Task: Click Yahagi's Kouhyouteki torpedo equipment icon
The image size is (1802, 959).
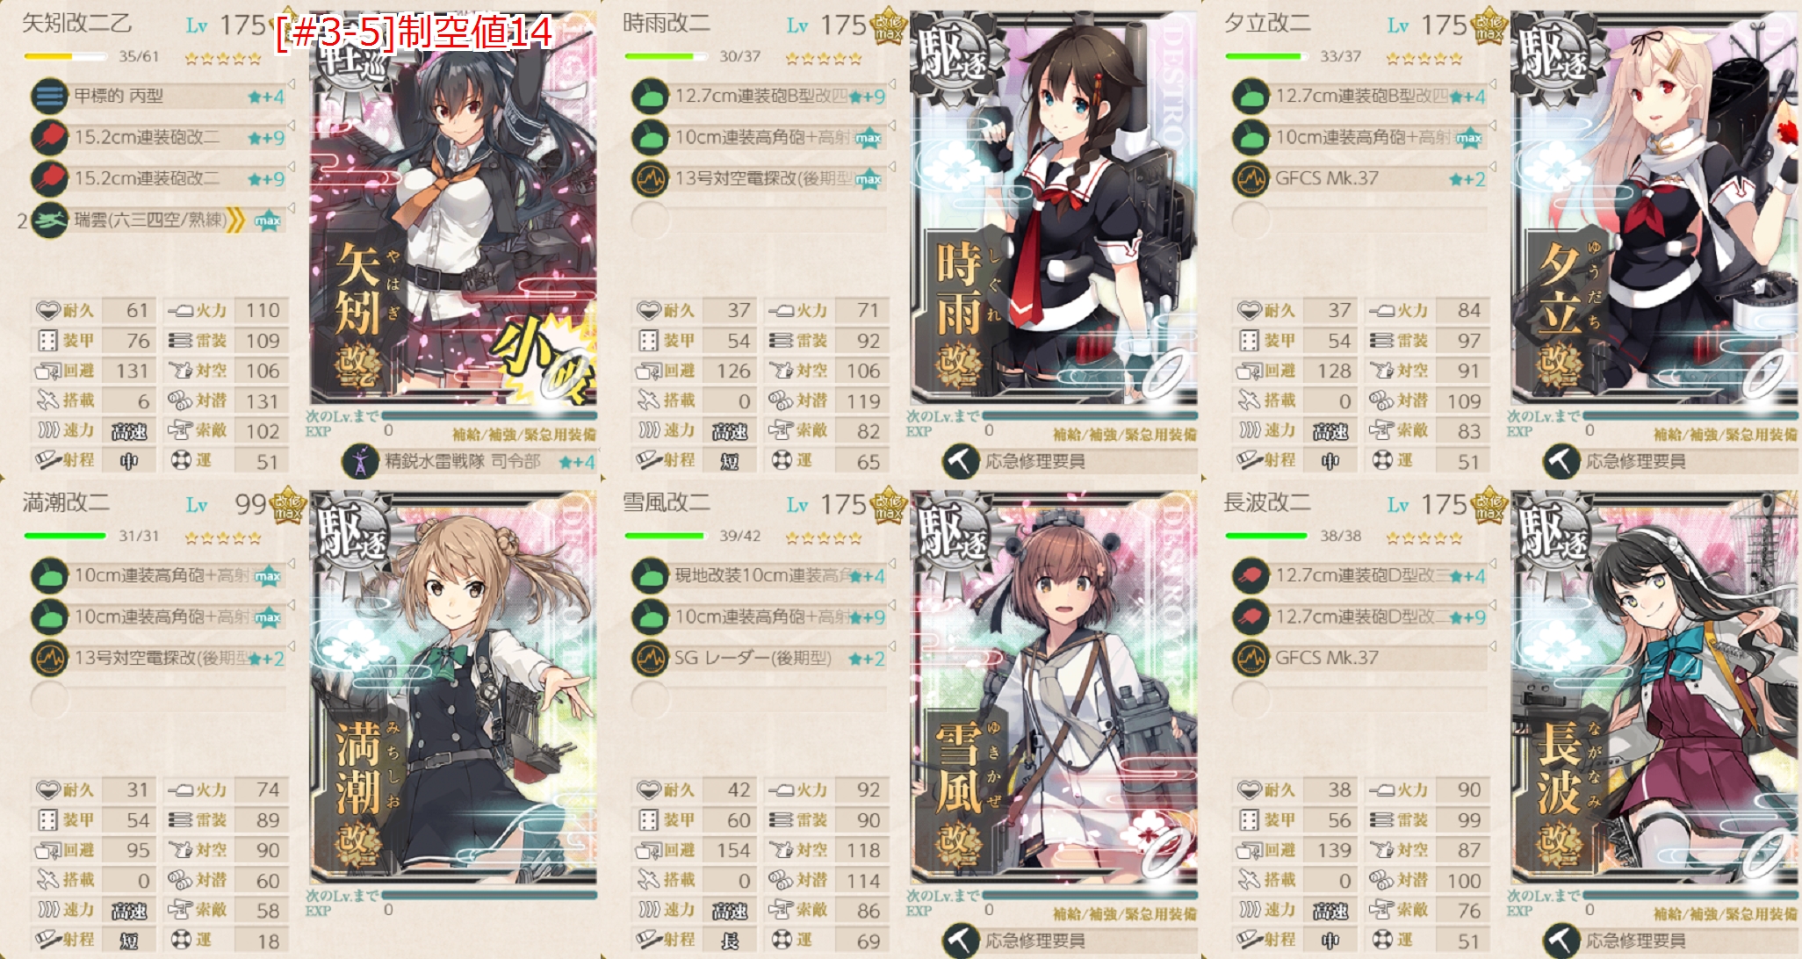Action: [x=50, y=96]
